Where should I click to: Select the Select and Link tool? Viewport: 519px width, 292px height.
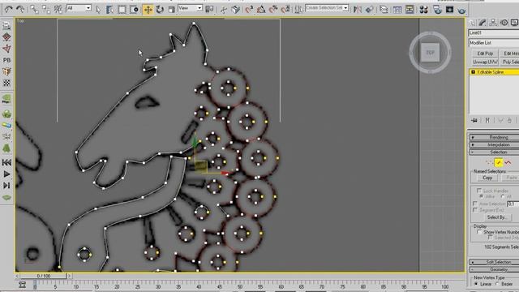pos(34,9)
